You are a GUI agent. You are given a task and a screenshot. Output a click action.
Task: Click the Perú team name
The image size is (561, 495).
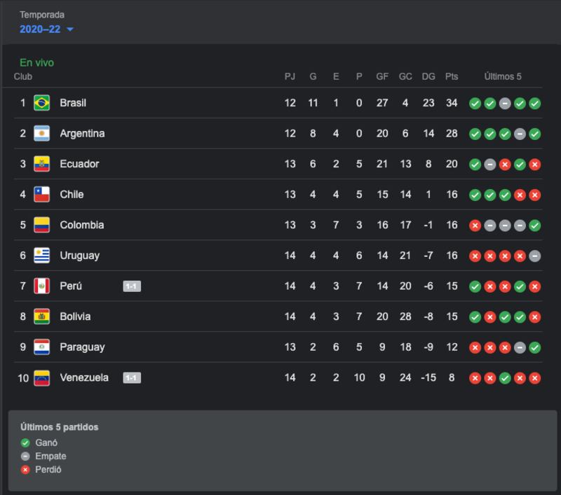click(x=71, y=286)
